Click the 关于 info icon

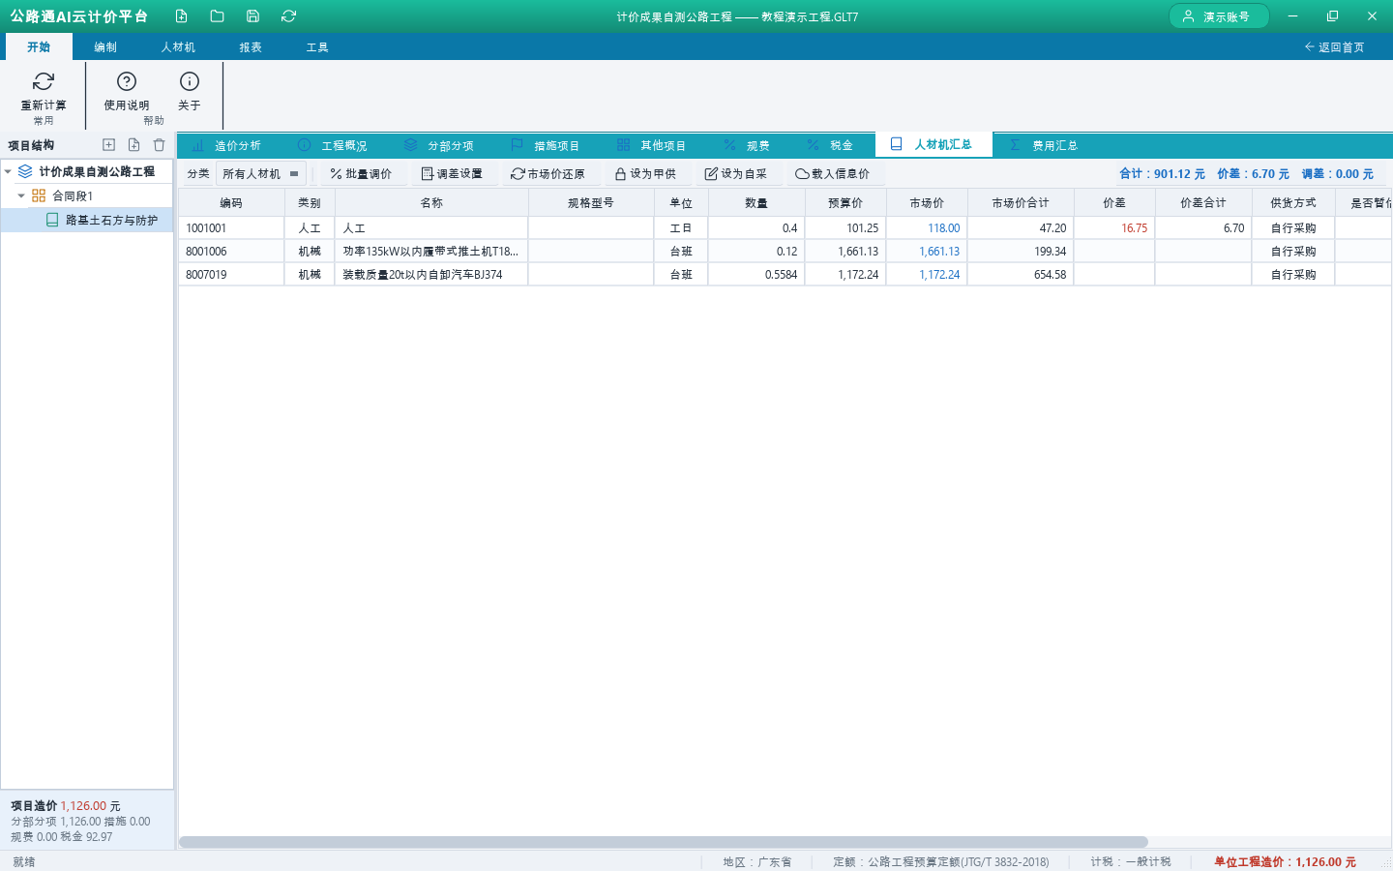[x=190, y=91]
